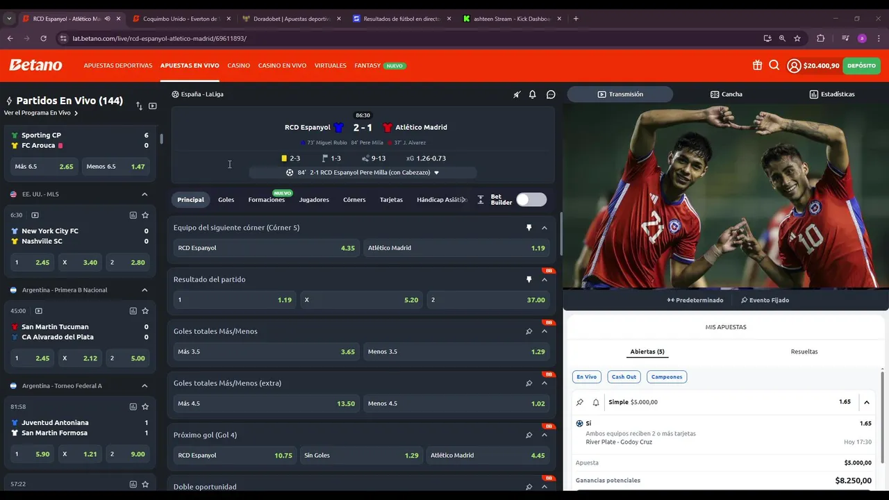The image size is (889, 500).
Task: Collapse the Próximo gol (Gol 4) section
Action: [545, 435]
